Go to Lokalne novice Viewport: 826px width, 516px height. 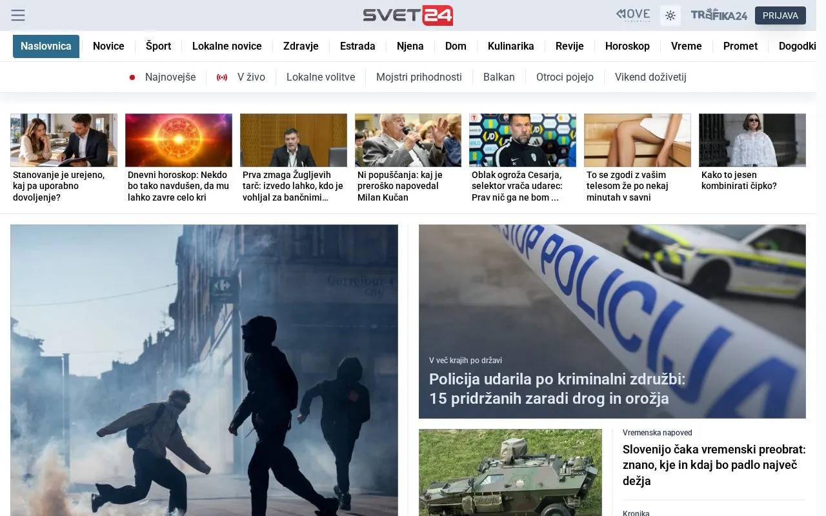point(227,46)
